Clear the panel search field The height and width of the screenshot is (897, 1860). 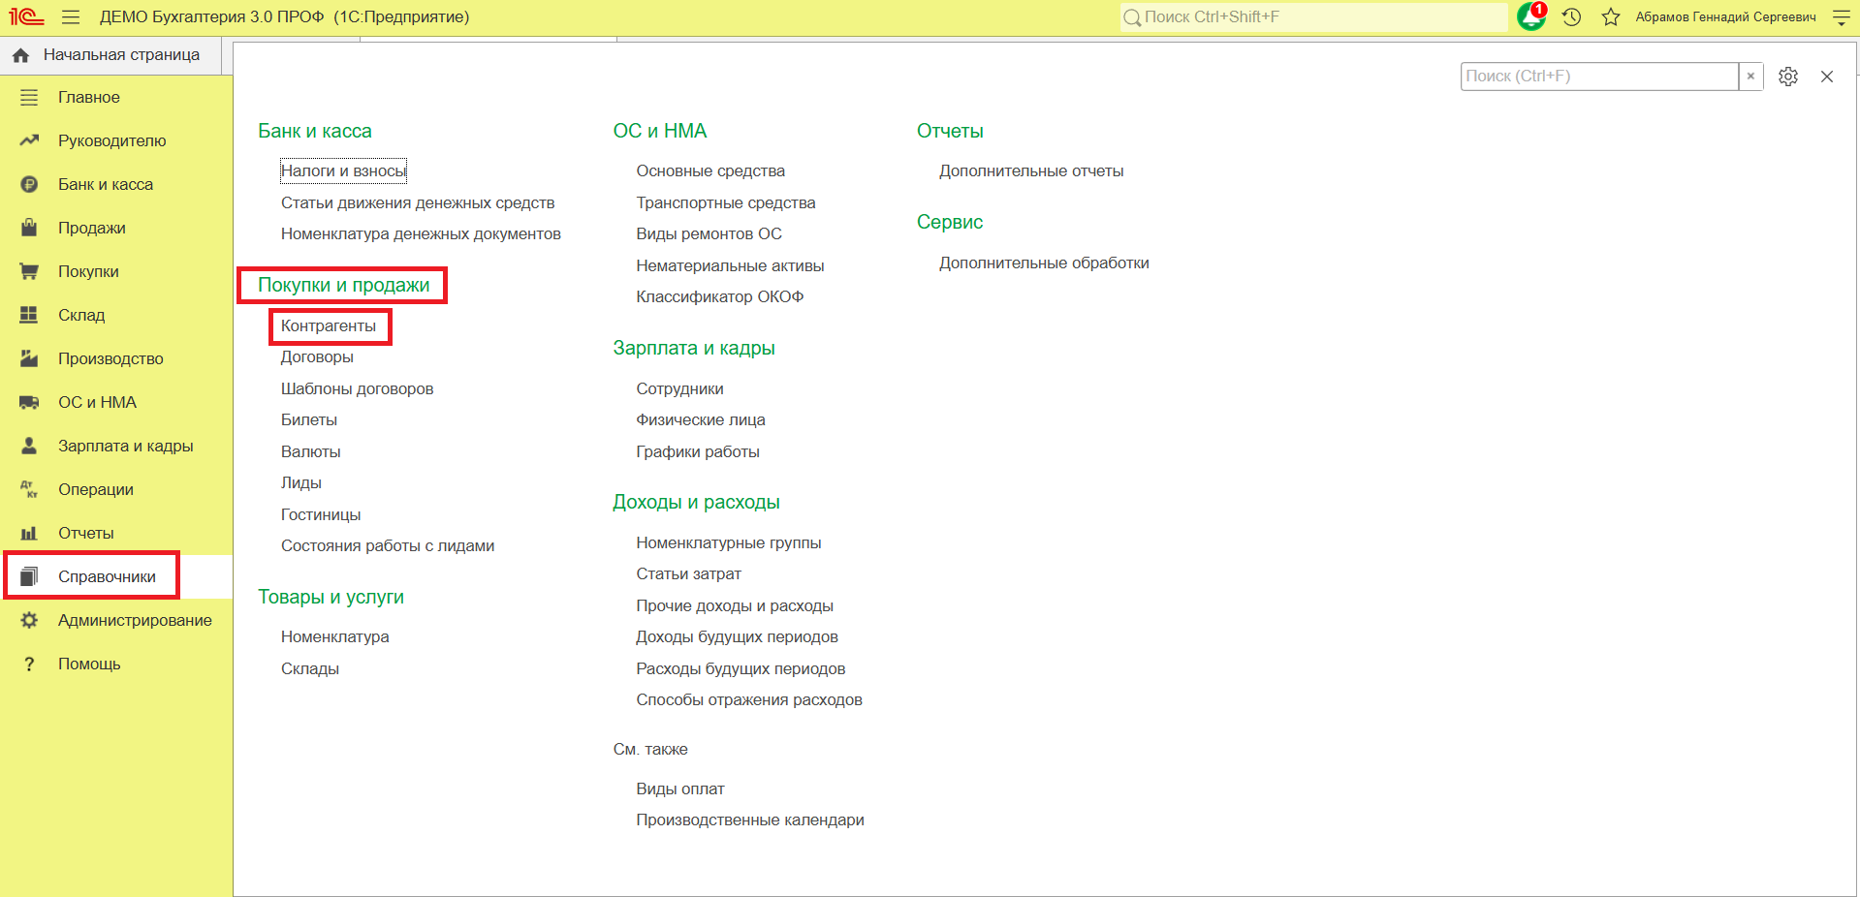point(1750,77)
